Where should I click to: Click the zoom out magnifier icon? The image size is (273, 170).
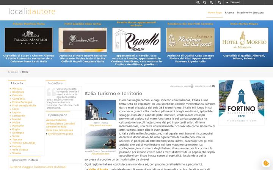coord(198,2)
